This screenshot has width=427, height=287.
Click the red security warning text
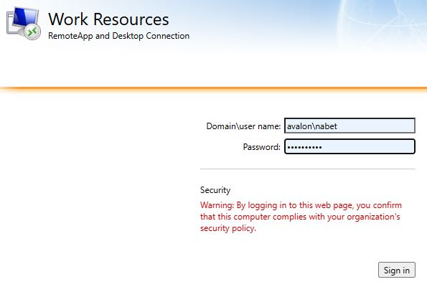click(x=301, y=217)
